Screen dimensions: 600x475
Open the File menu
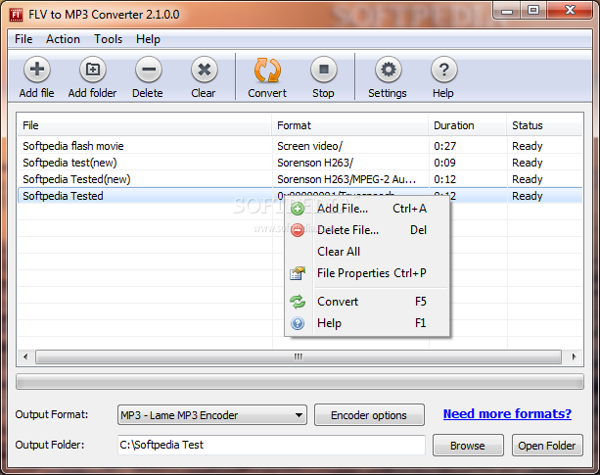click(x=23, y=39)
